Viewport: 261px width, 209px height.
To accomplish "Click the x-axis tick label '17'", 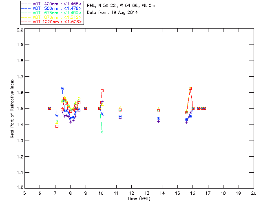I will coord(208,193).
